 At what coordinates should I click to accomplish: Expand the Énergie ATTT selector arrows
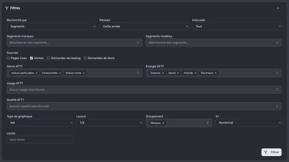(x=277, y=73)
